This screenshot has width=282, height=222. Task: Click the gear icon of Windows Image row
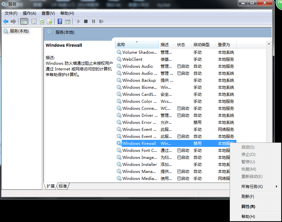[x=119, y=157]
